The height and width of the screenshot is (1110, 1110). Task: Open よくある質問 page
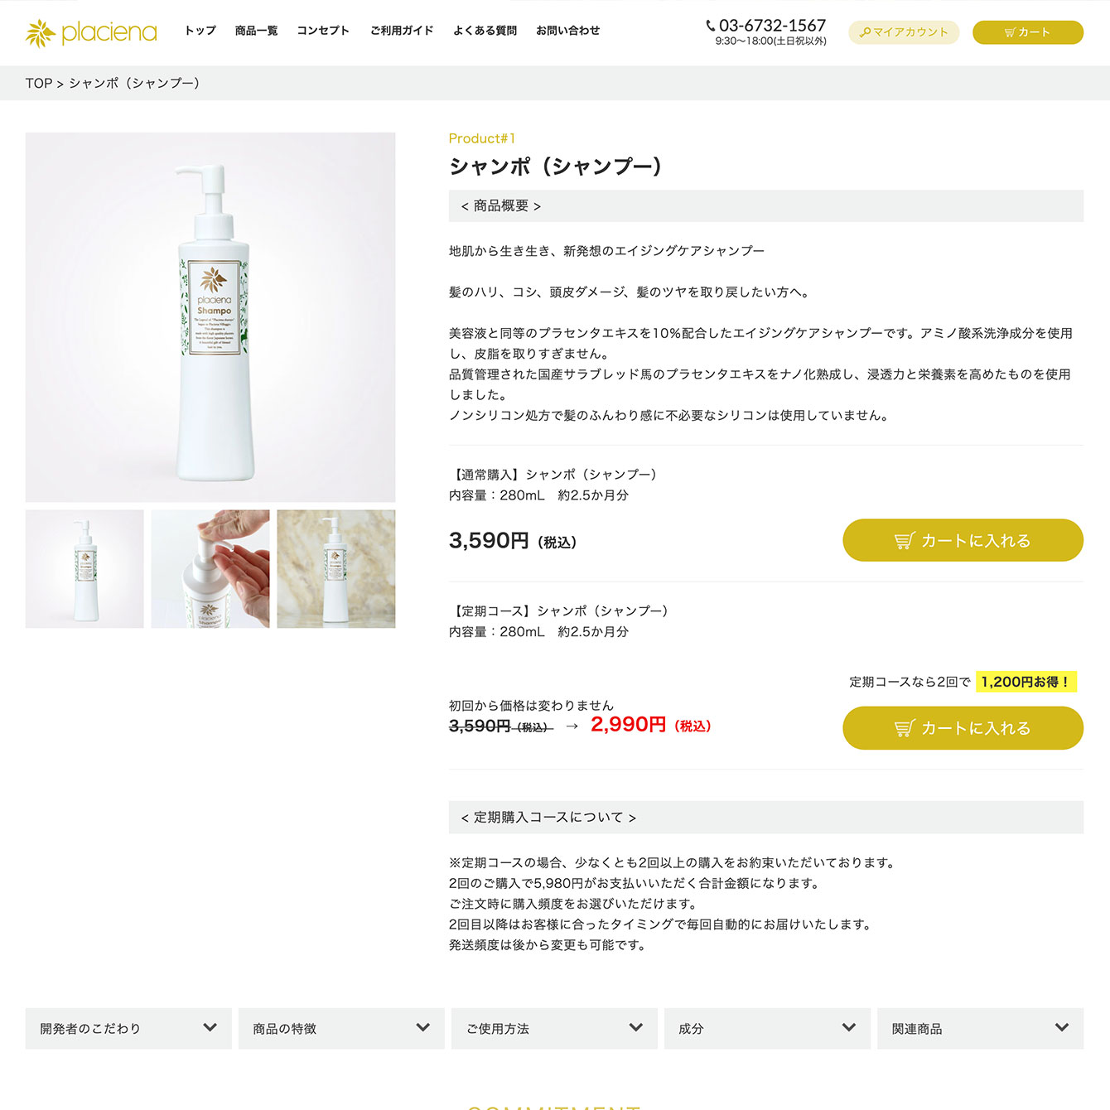click(x=485, y=31)
